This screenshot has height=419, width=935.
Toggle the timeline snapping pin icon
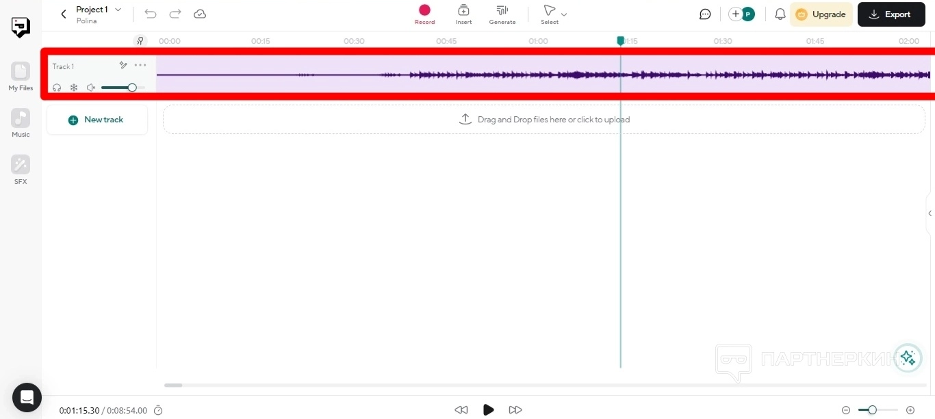click(140, 41)
